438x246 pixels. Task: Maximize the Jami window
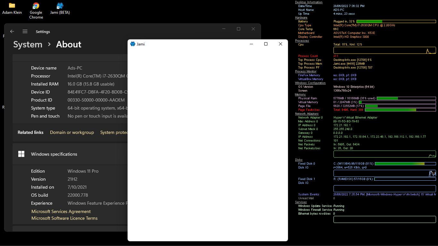[266, 44]
